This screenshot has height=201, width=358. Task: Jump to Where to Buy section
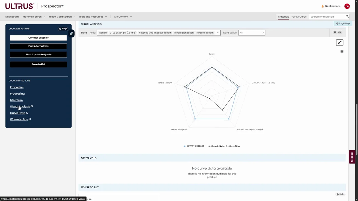[x=19, y=119]
